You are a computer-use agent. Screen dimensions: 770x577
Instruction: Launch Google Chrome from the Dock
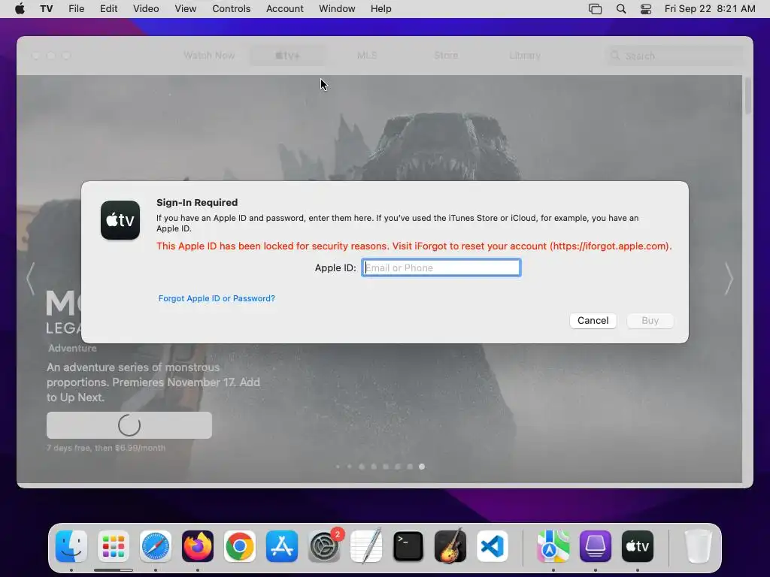(x=240, y=546)
